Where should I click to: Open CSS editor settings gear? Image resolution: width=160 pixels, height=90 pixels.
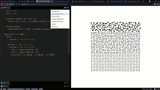(65, 83)
